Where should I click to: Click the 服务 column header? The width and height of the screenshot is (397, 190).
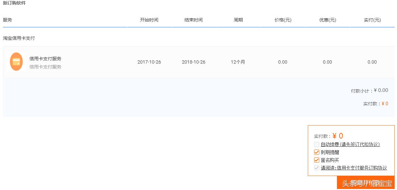coord(7,20)
